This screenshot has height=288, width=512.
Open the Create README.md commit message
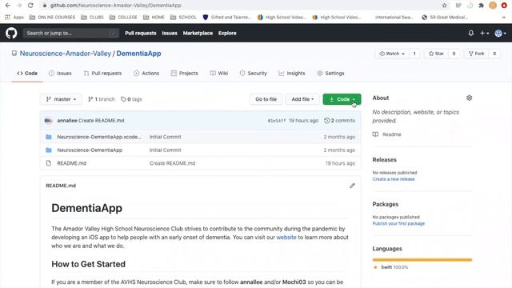(173, 163)
